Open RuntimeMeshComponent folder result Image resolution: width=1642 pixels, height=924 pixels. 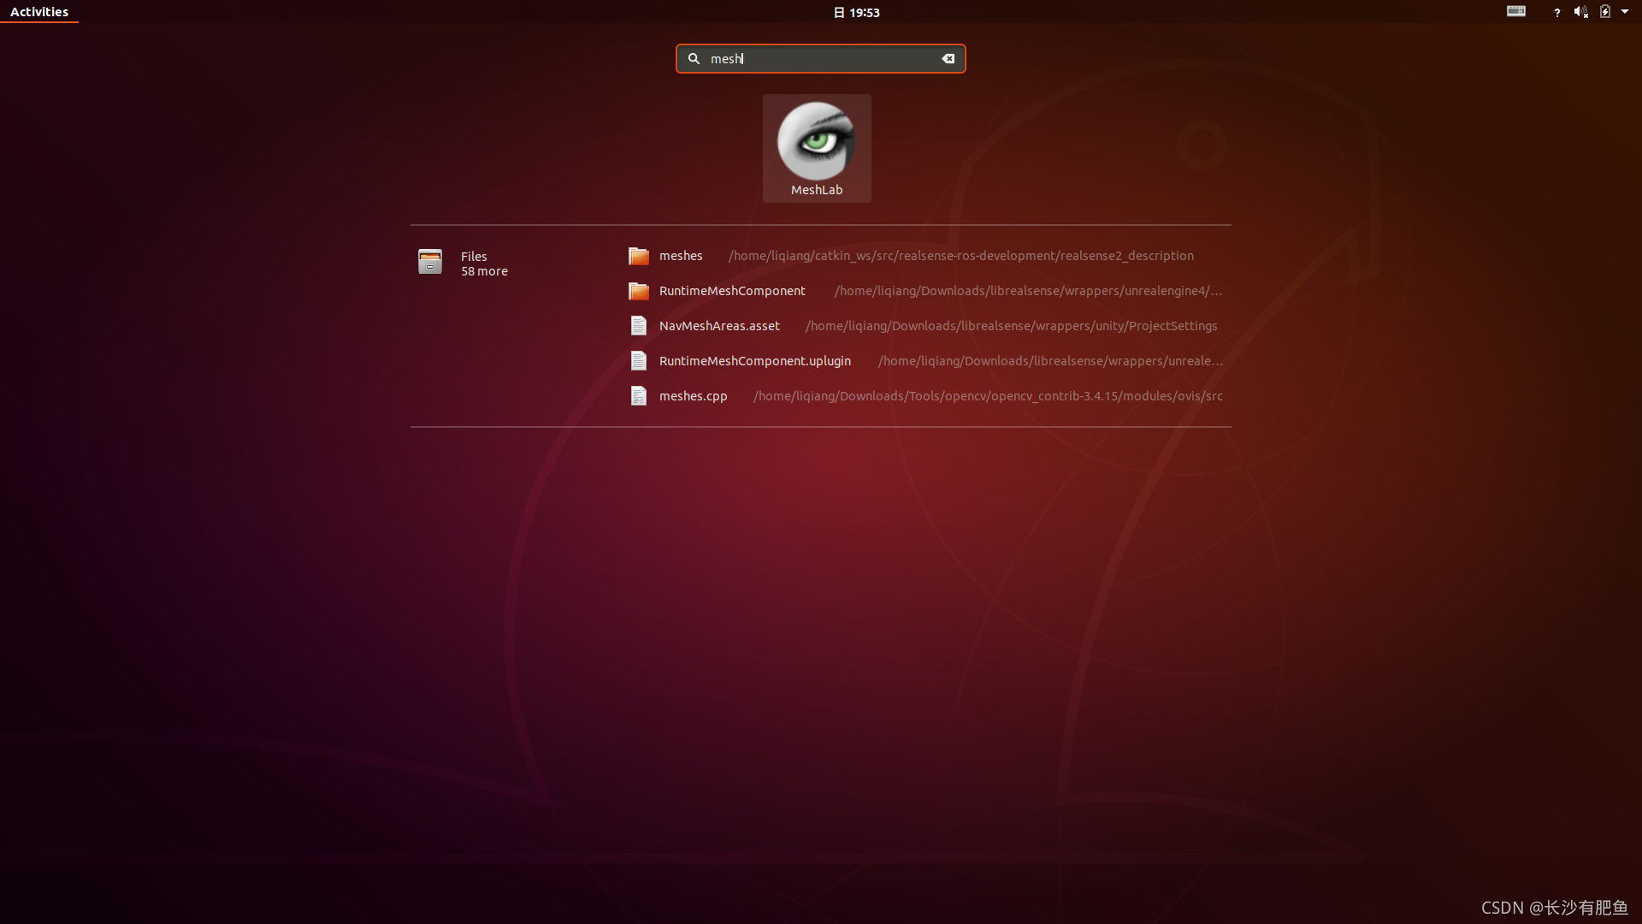coord(732,291)
